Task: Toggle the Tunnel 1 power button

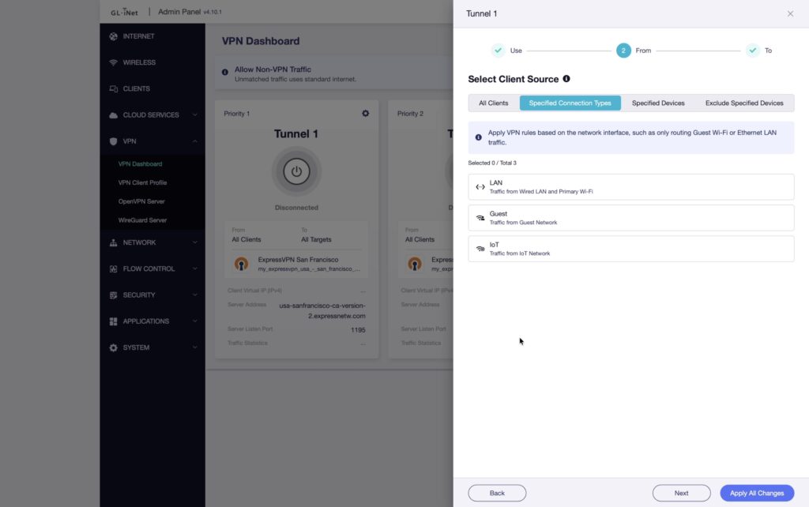Action: pos(297,171)
